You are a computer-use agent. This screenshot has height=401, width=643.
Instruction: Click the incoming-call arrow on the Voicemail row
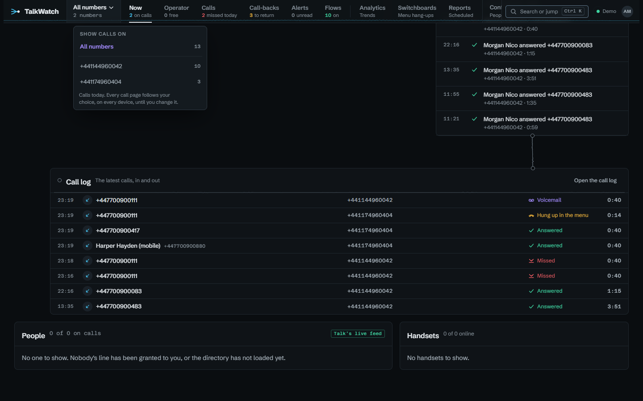pos(88,200)
